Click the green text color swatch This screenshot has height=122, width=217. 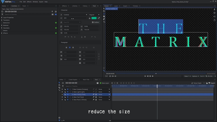click(x=94, y=18)
